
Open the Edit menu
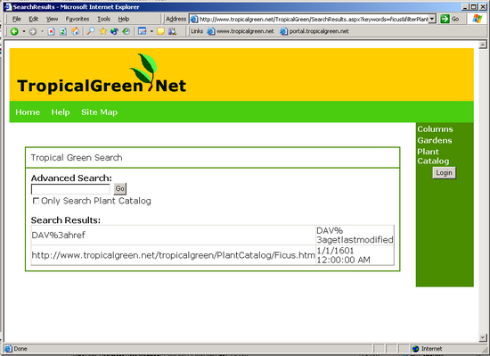coord(34,19)
